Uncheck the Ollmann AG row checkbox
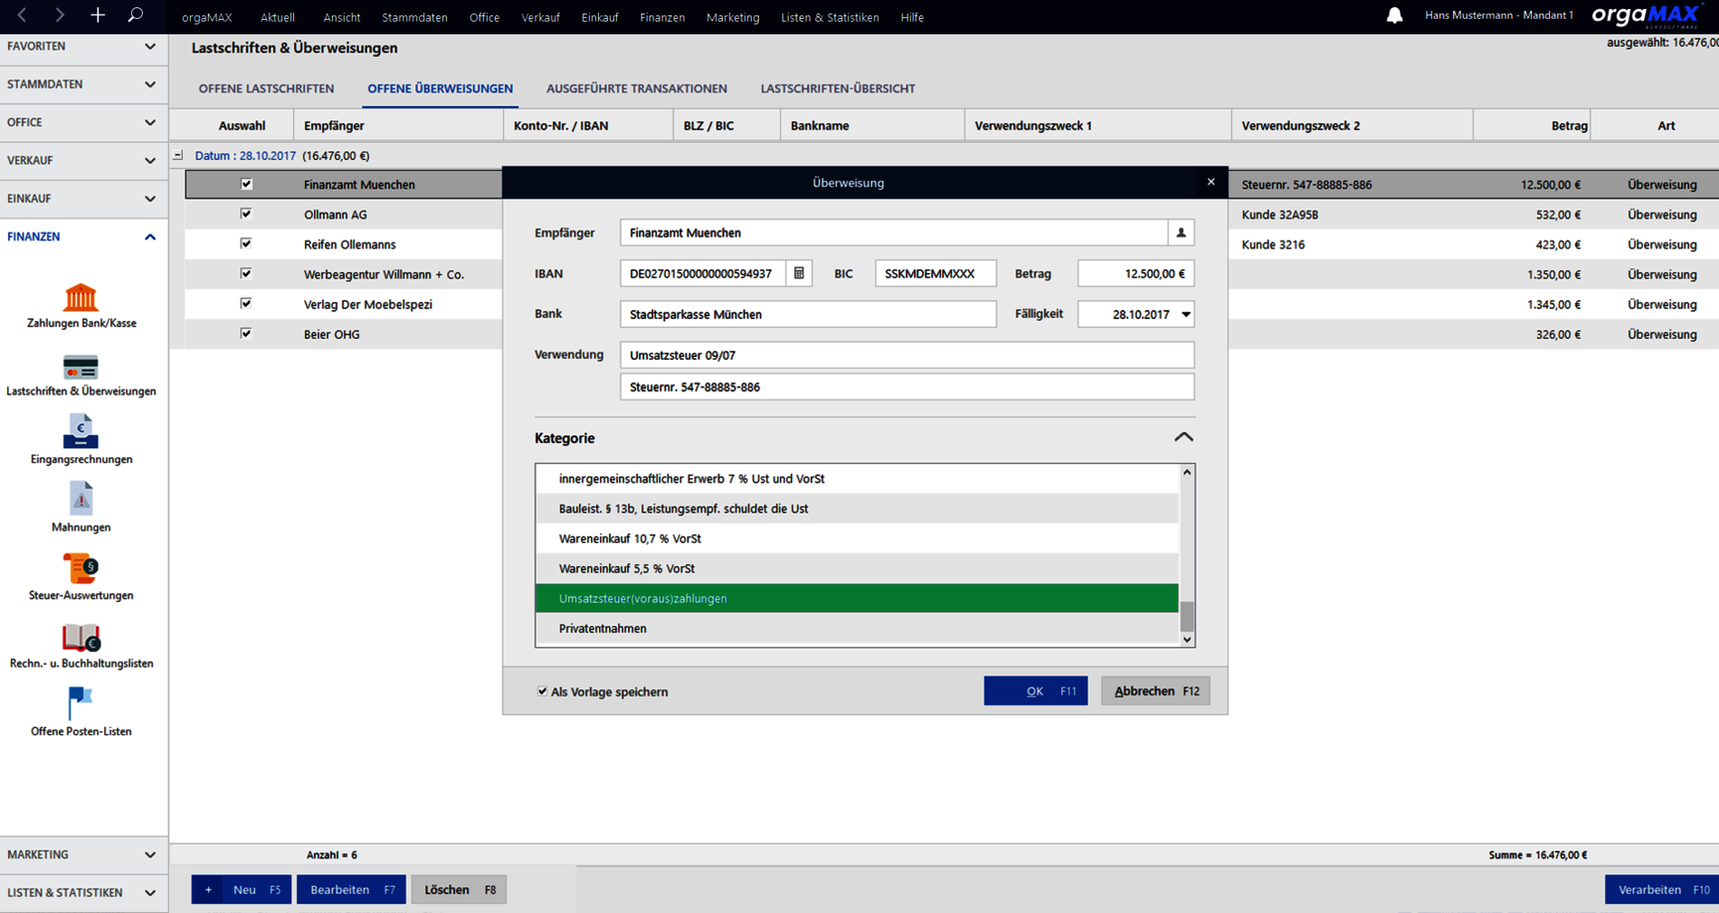The width and height of the screenshot is (1719, 913). click(x=246, y=214)
